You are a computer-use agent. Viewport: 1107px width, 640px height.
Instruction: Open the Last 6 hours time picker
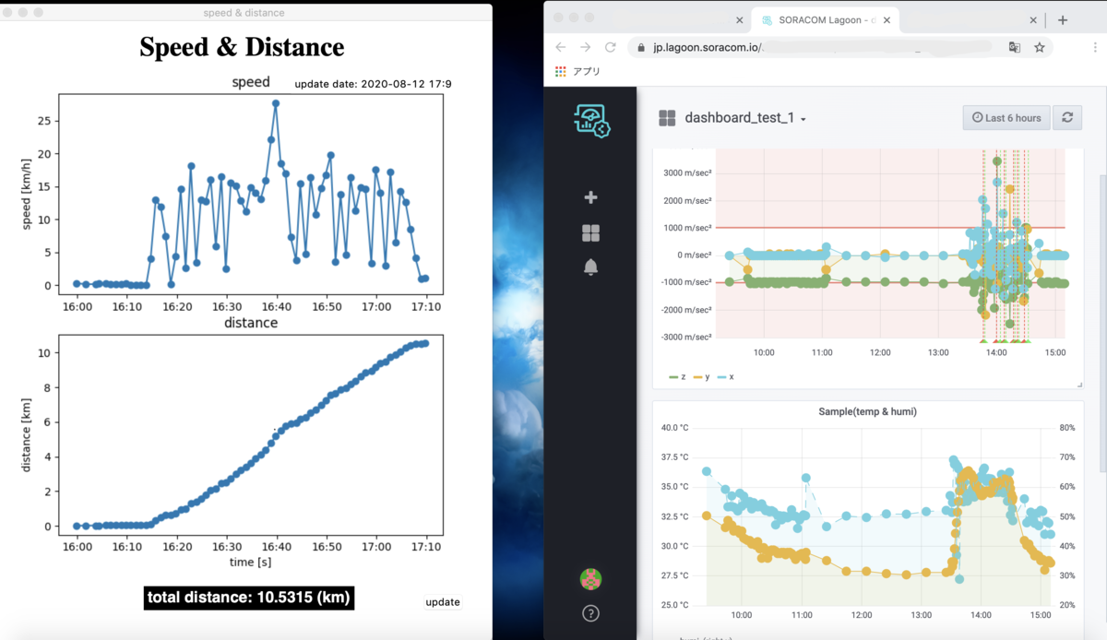[1006, 118]
